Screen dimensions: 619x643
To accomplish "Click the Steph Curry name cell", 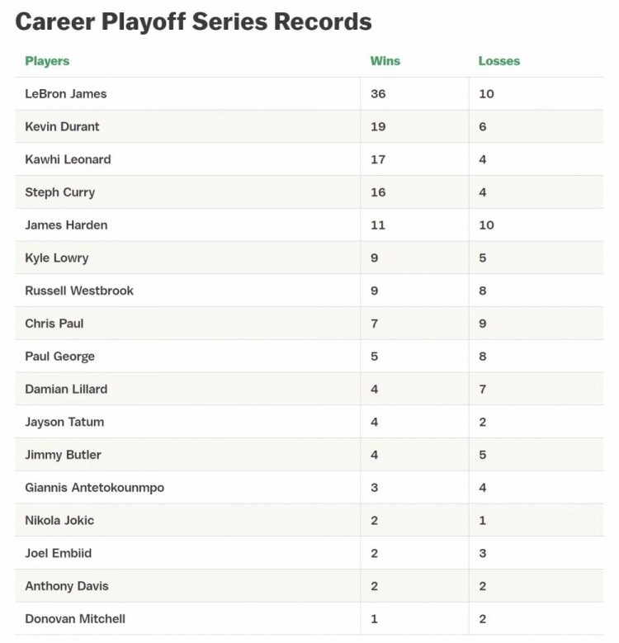I will point(59,192).
